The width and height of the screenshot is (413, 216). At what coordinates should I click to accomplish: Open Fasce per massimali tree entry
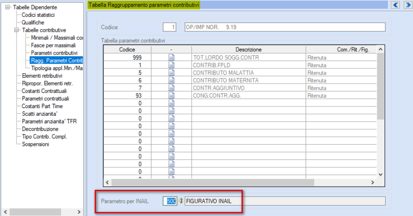(x=53, y=45)
